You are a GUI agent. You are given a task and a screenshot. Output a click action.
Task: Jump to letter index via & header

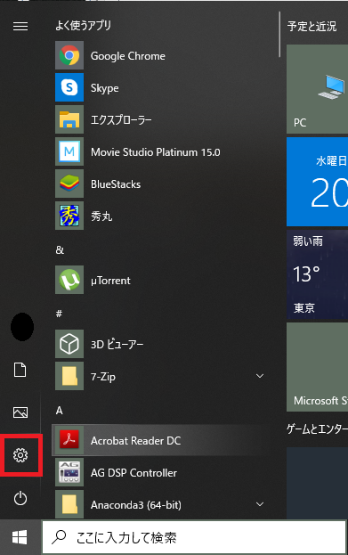click(60, 250)
